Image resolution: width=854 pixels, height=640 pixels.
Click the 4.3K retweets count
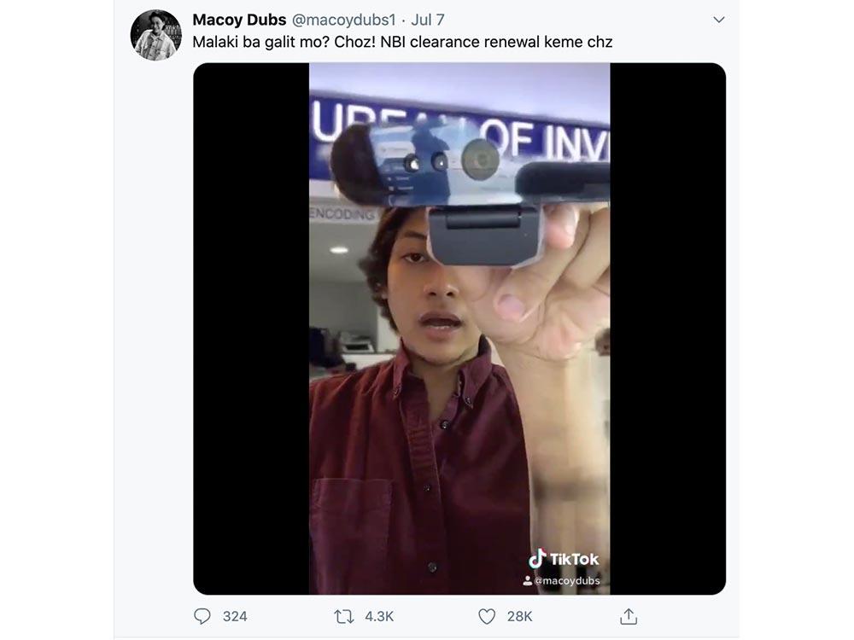click(379, 616)
